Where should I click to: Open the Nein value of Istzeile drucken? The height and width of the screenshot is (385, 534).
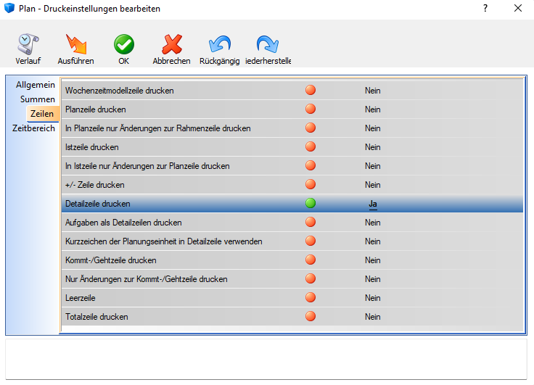[373, 147]
